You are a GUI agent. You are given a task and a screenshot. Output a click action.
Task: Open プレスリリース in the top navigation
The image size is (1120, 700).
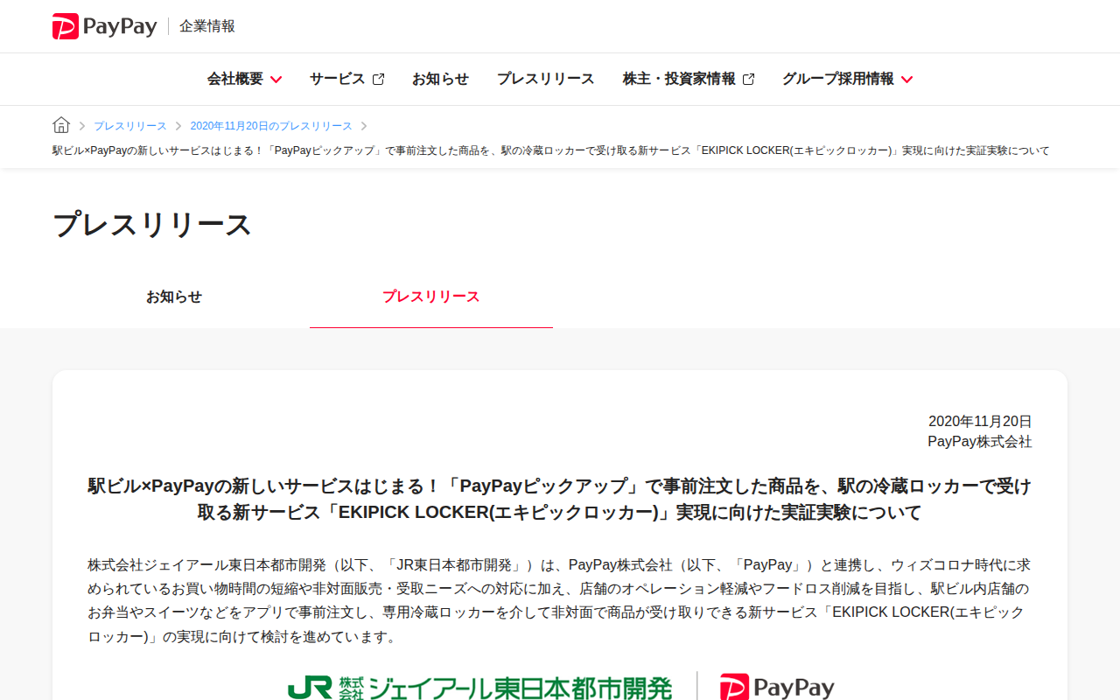click(545, 79)
